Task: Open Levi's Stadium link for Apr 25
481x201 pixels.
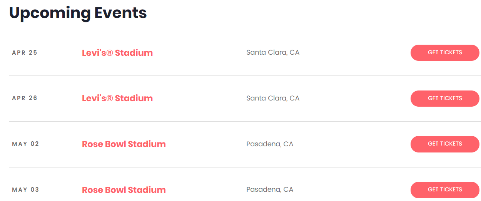Action: coord(117,53)
